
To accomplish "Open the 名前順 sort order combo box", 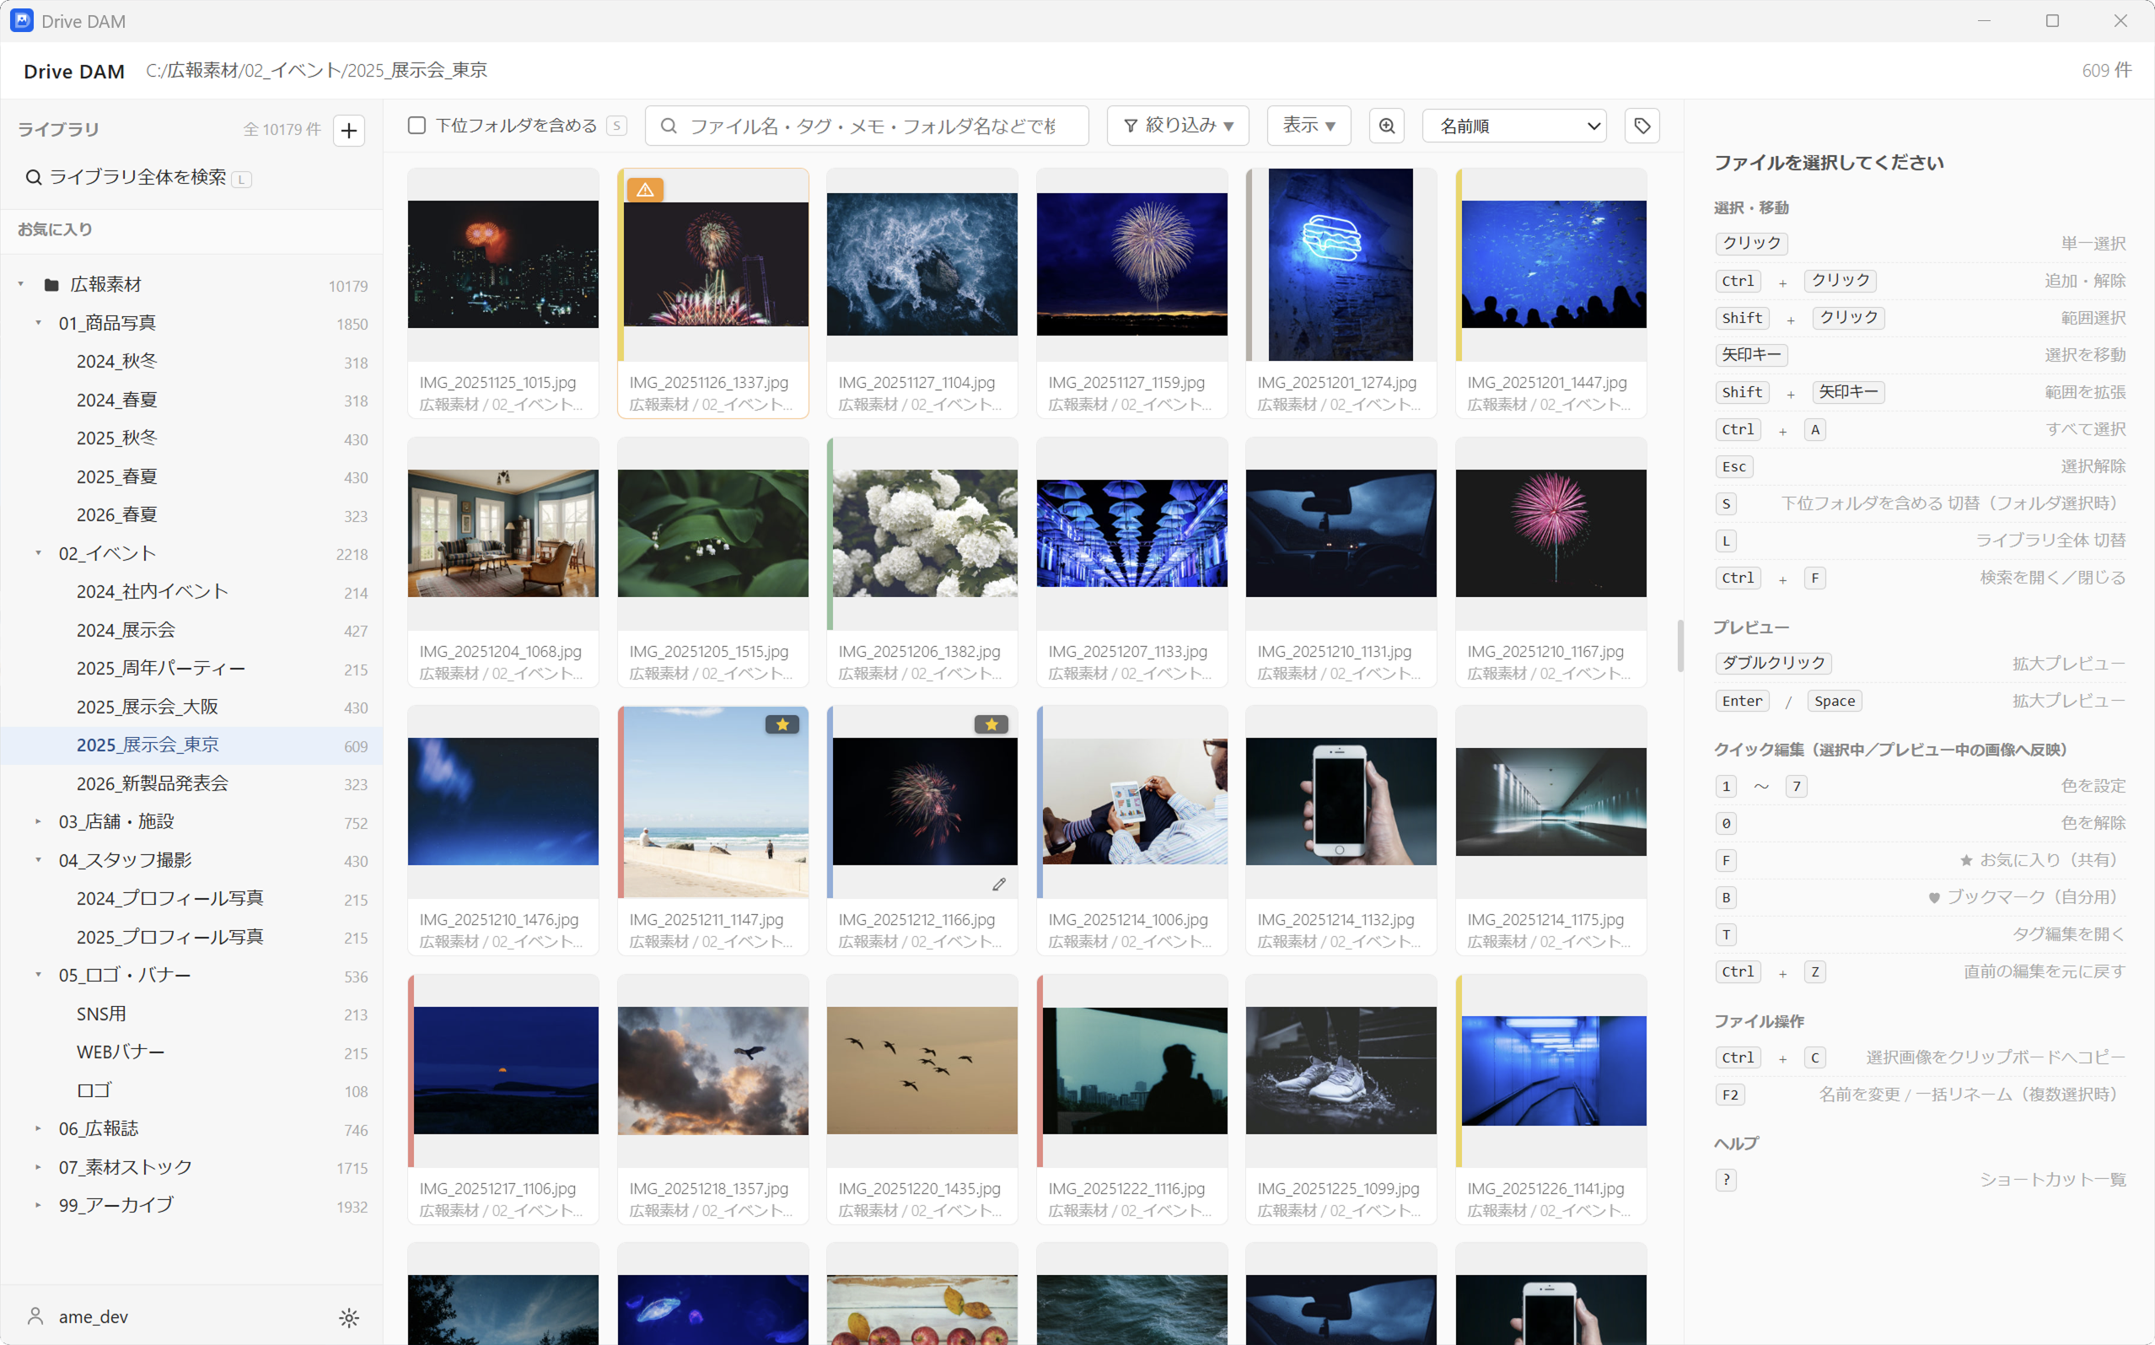I will click(1514, 126).
